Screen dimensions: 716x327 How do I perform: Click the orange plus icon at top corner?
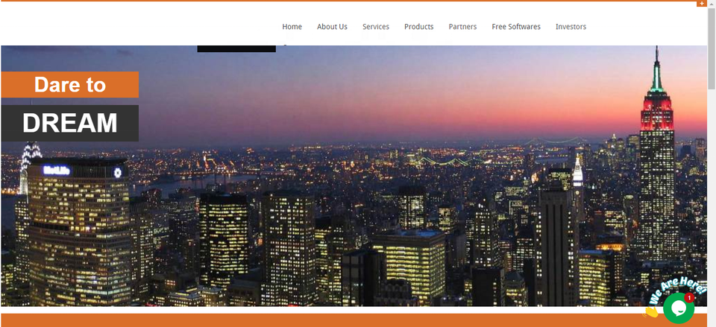coord(701,4)
